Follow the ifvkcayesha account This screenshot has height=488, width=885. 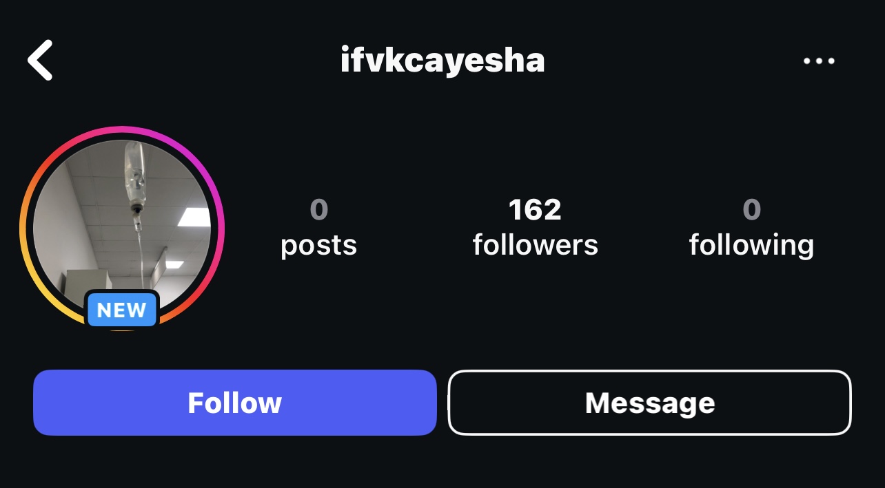tap(235, 403)
